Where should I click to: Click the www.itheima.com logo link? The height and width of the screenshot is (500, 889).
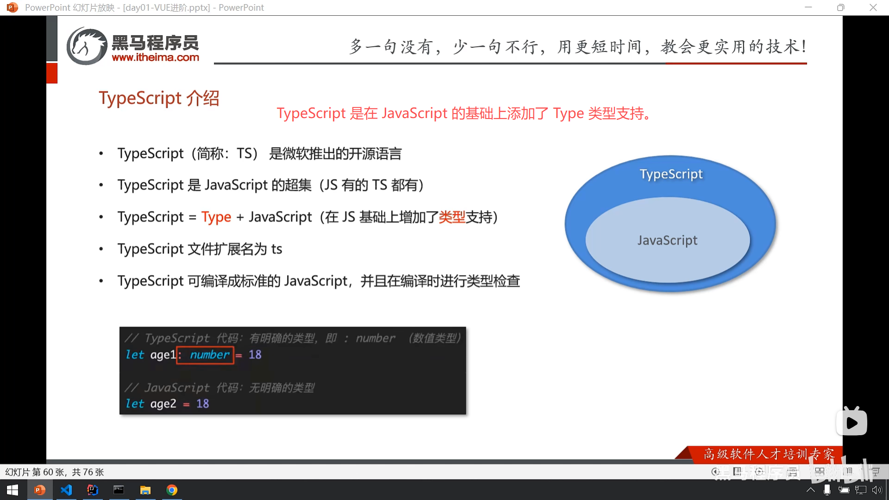coord(155,57)
